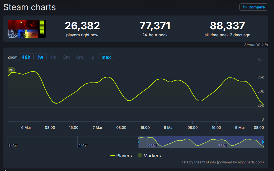Click the 50k y-axis label

tap(260, 91)
